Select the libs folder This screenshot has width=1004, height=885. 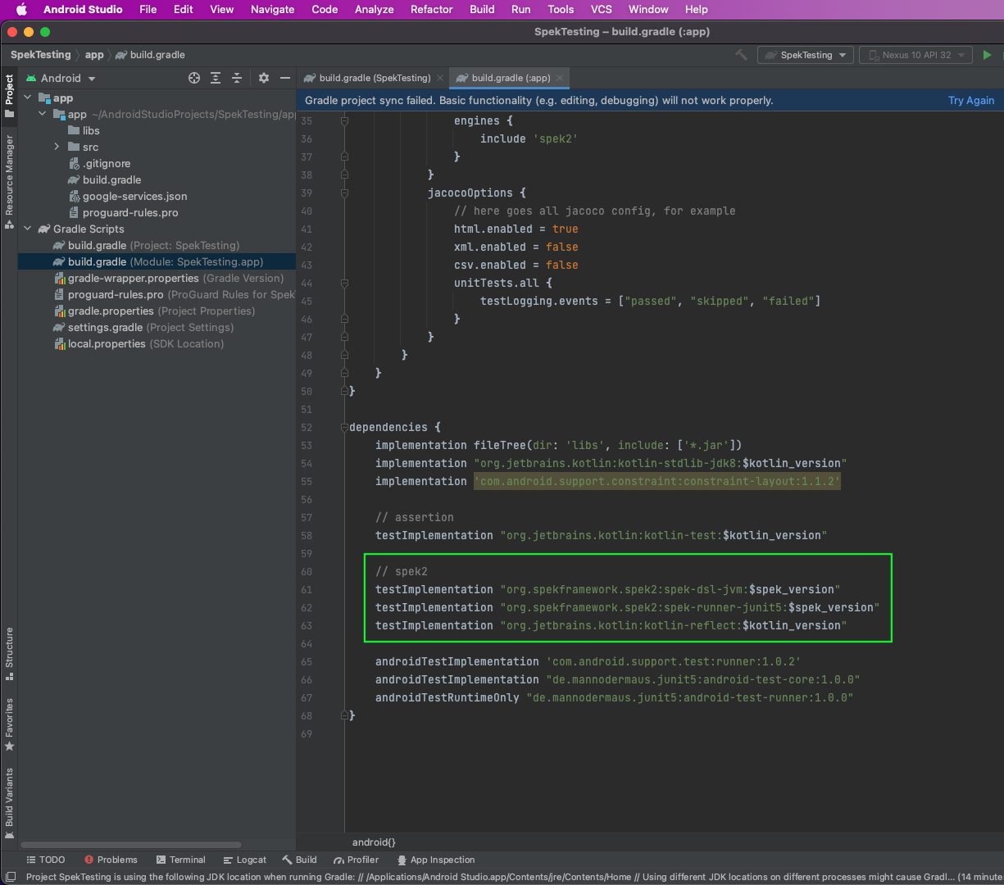[x=84, y=130]
